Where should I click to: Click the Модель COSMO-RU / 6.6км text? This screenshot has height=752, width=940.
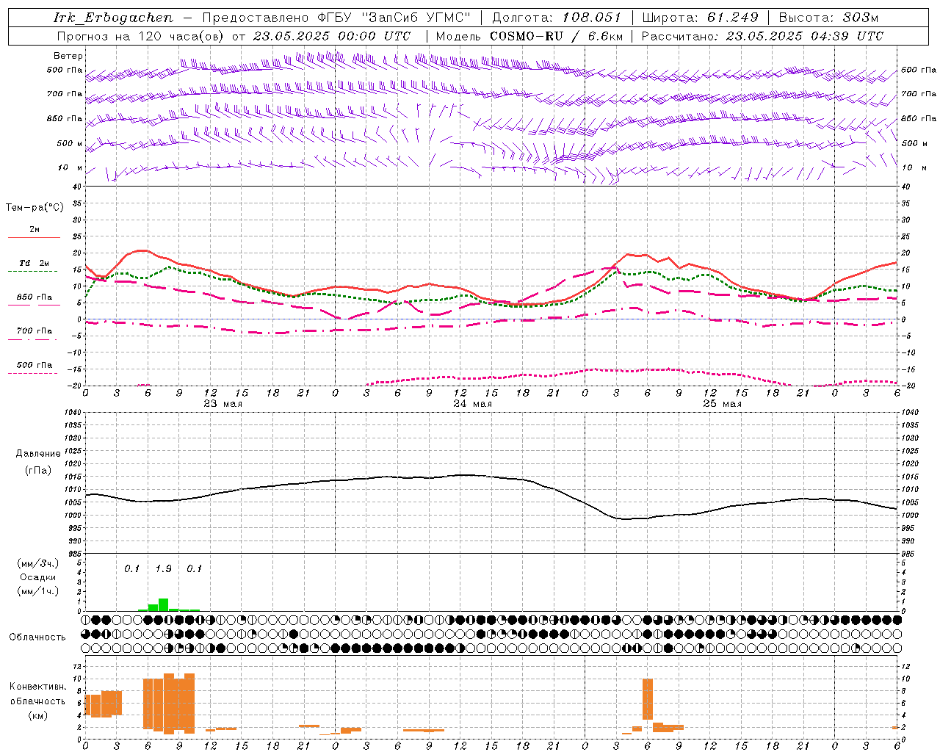click(x=529, y=36)
